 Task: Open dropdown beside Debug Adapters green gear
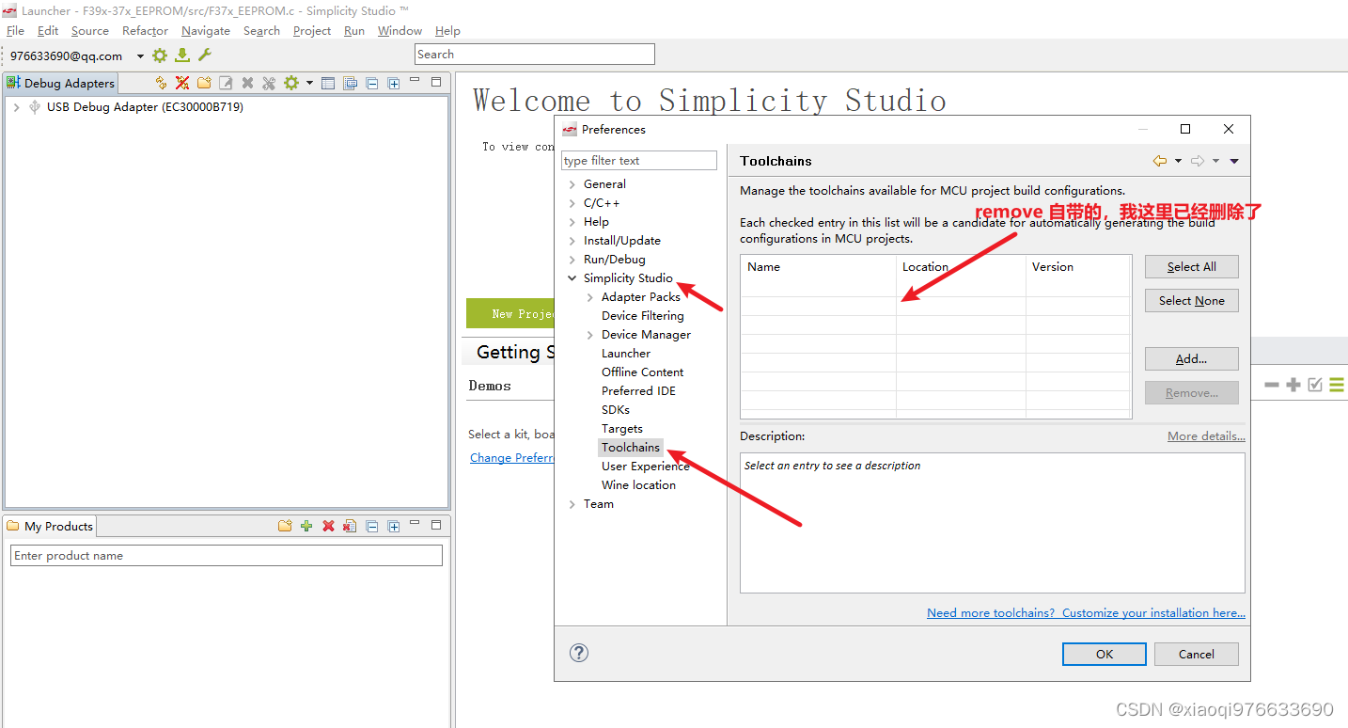click(309, 83)
